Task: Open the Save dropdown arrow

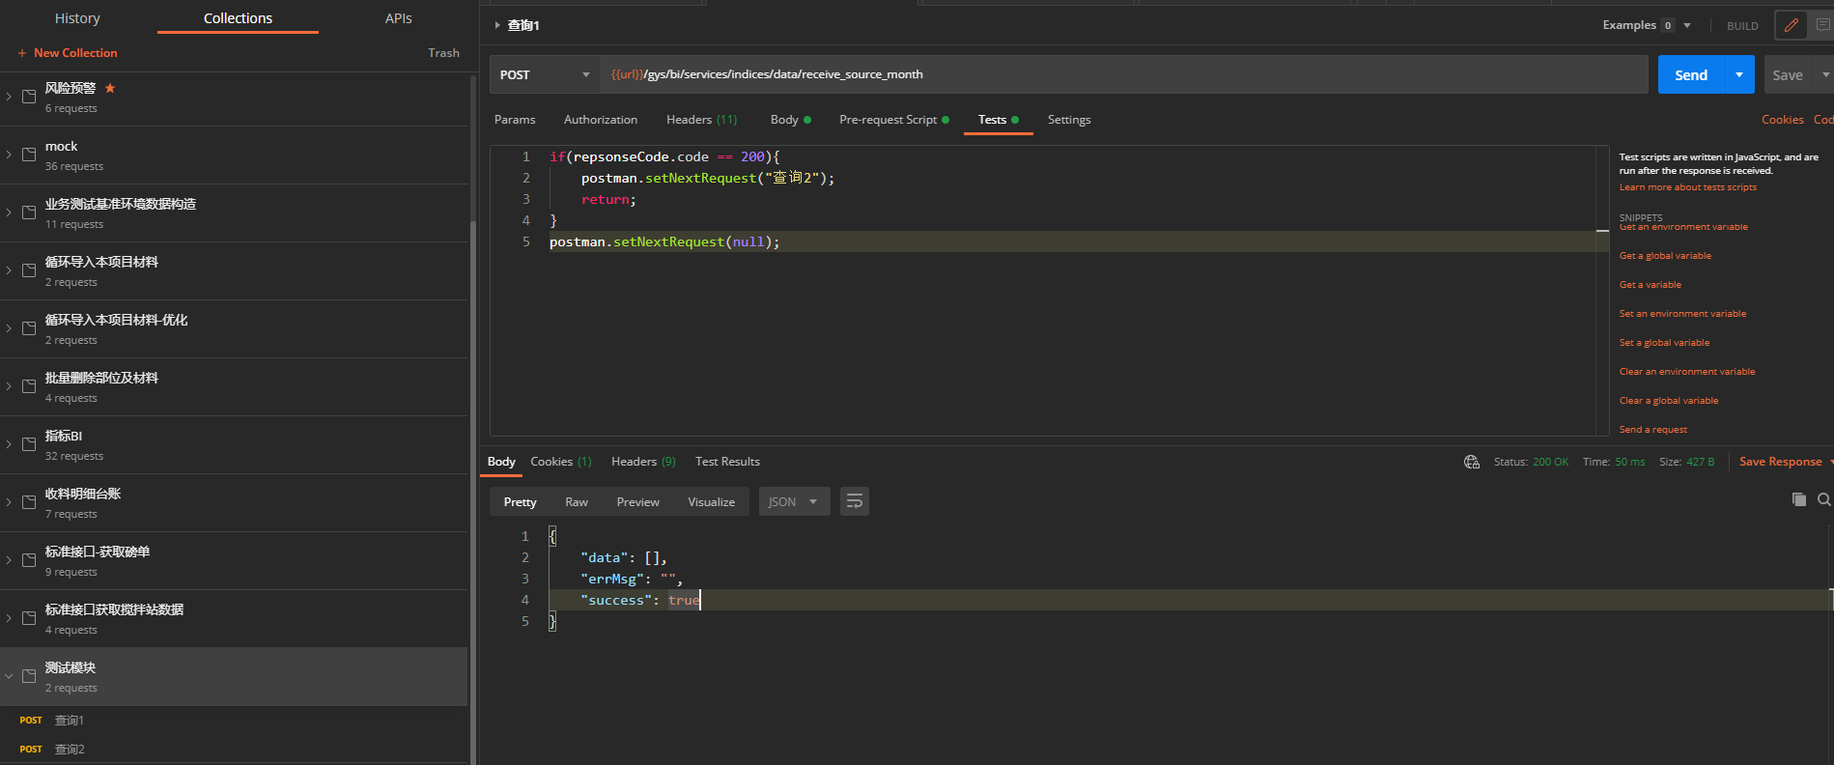Action: pyautogui.click(x=1824, y=74)
